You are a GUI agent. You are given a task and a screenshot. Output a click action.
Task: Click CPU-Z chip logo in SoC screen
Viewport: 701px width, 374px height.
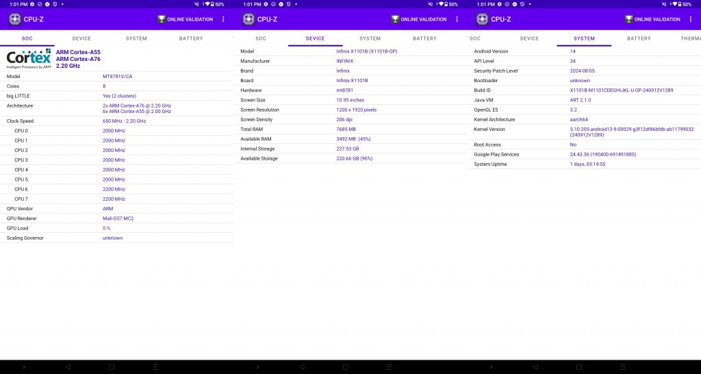coord(15,19)
